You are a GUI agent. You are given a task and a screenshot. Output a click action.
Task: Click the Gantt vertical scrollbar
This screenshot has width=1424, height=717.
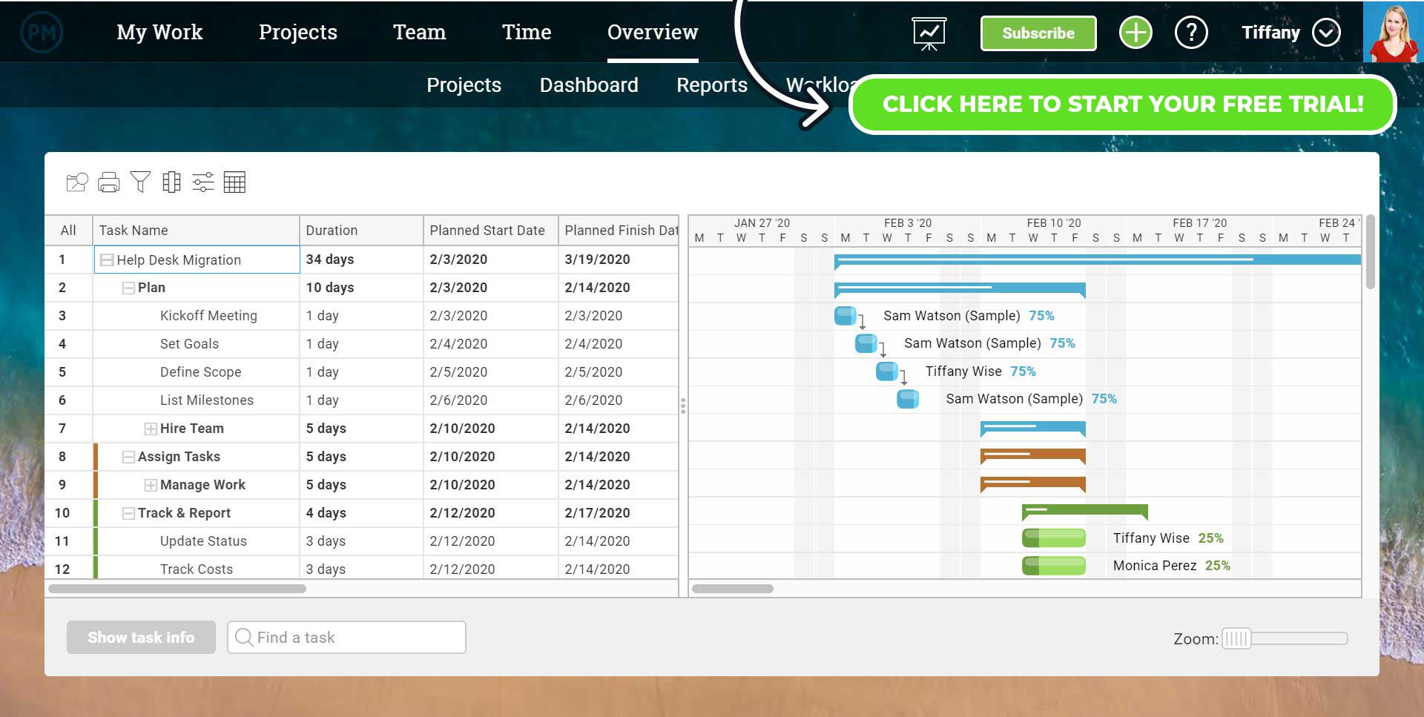[x=1371, y=252]
